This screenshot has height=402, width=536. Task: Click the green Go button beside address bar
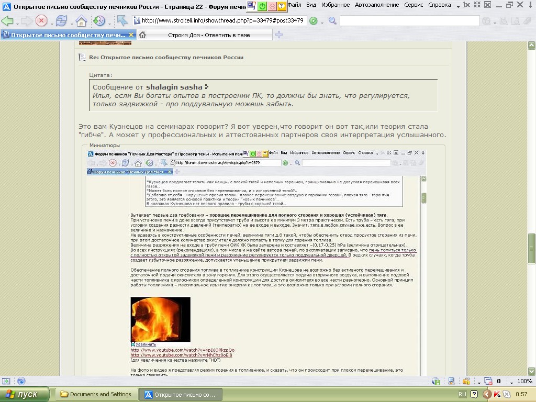(313, 21)
